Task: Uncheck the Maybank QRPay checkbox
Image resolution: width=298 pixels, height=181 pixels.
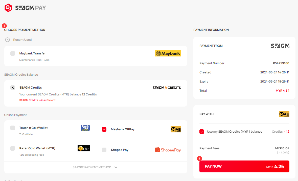Action: 104,129
